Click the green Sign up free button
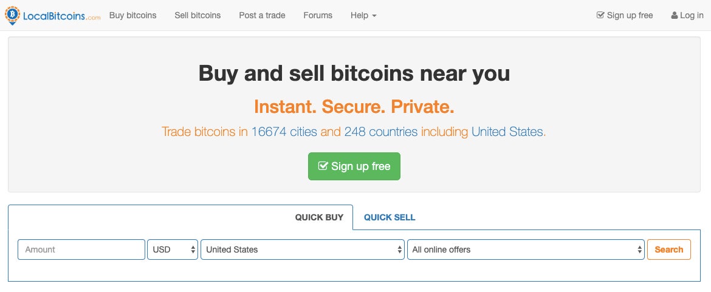The width and height of the screenshot is (711, 292). point(354,166)
